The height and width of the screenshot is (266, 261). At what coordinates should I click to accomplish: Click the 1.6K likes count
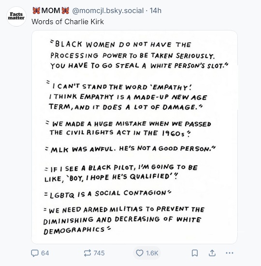(152, 253)
